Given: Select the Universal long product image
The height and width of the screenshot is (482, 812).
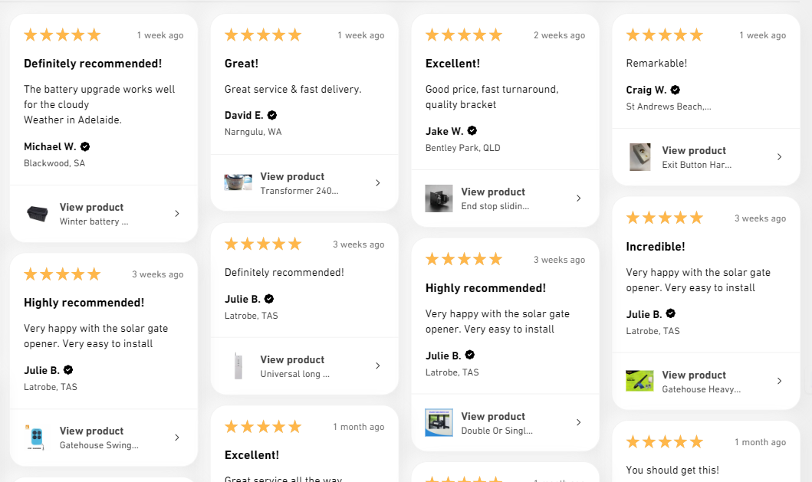Looking at the screenshot, I should [238, 366].
